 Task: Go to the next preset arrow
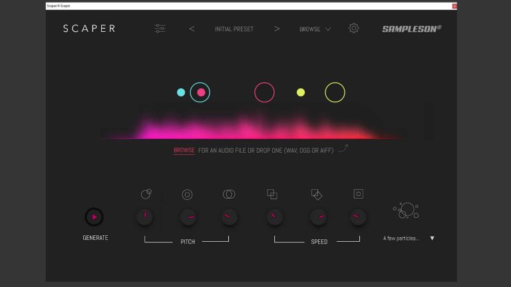point(277,29)
